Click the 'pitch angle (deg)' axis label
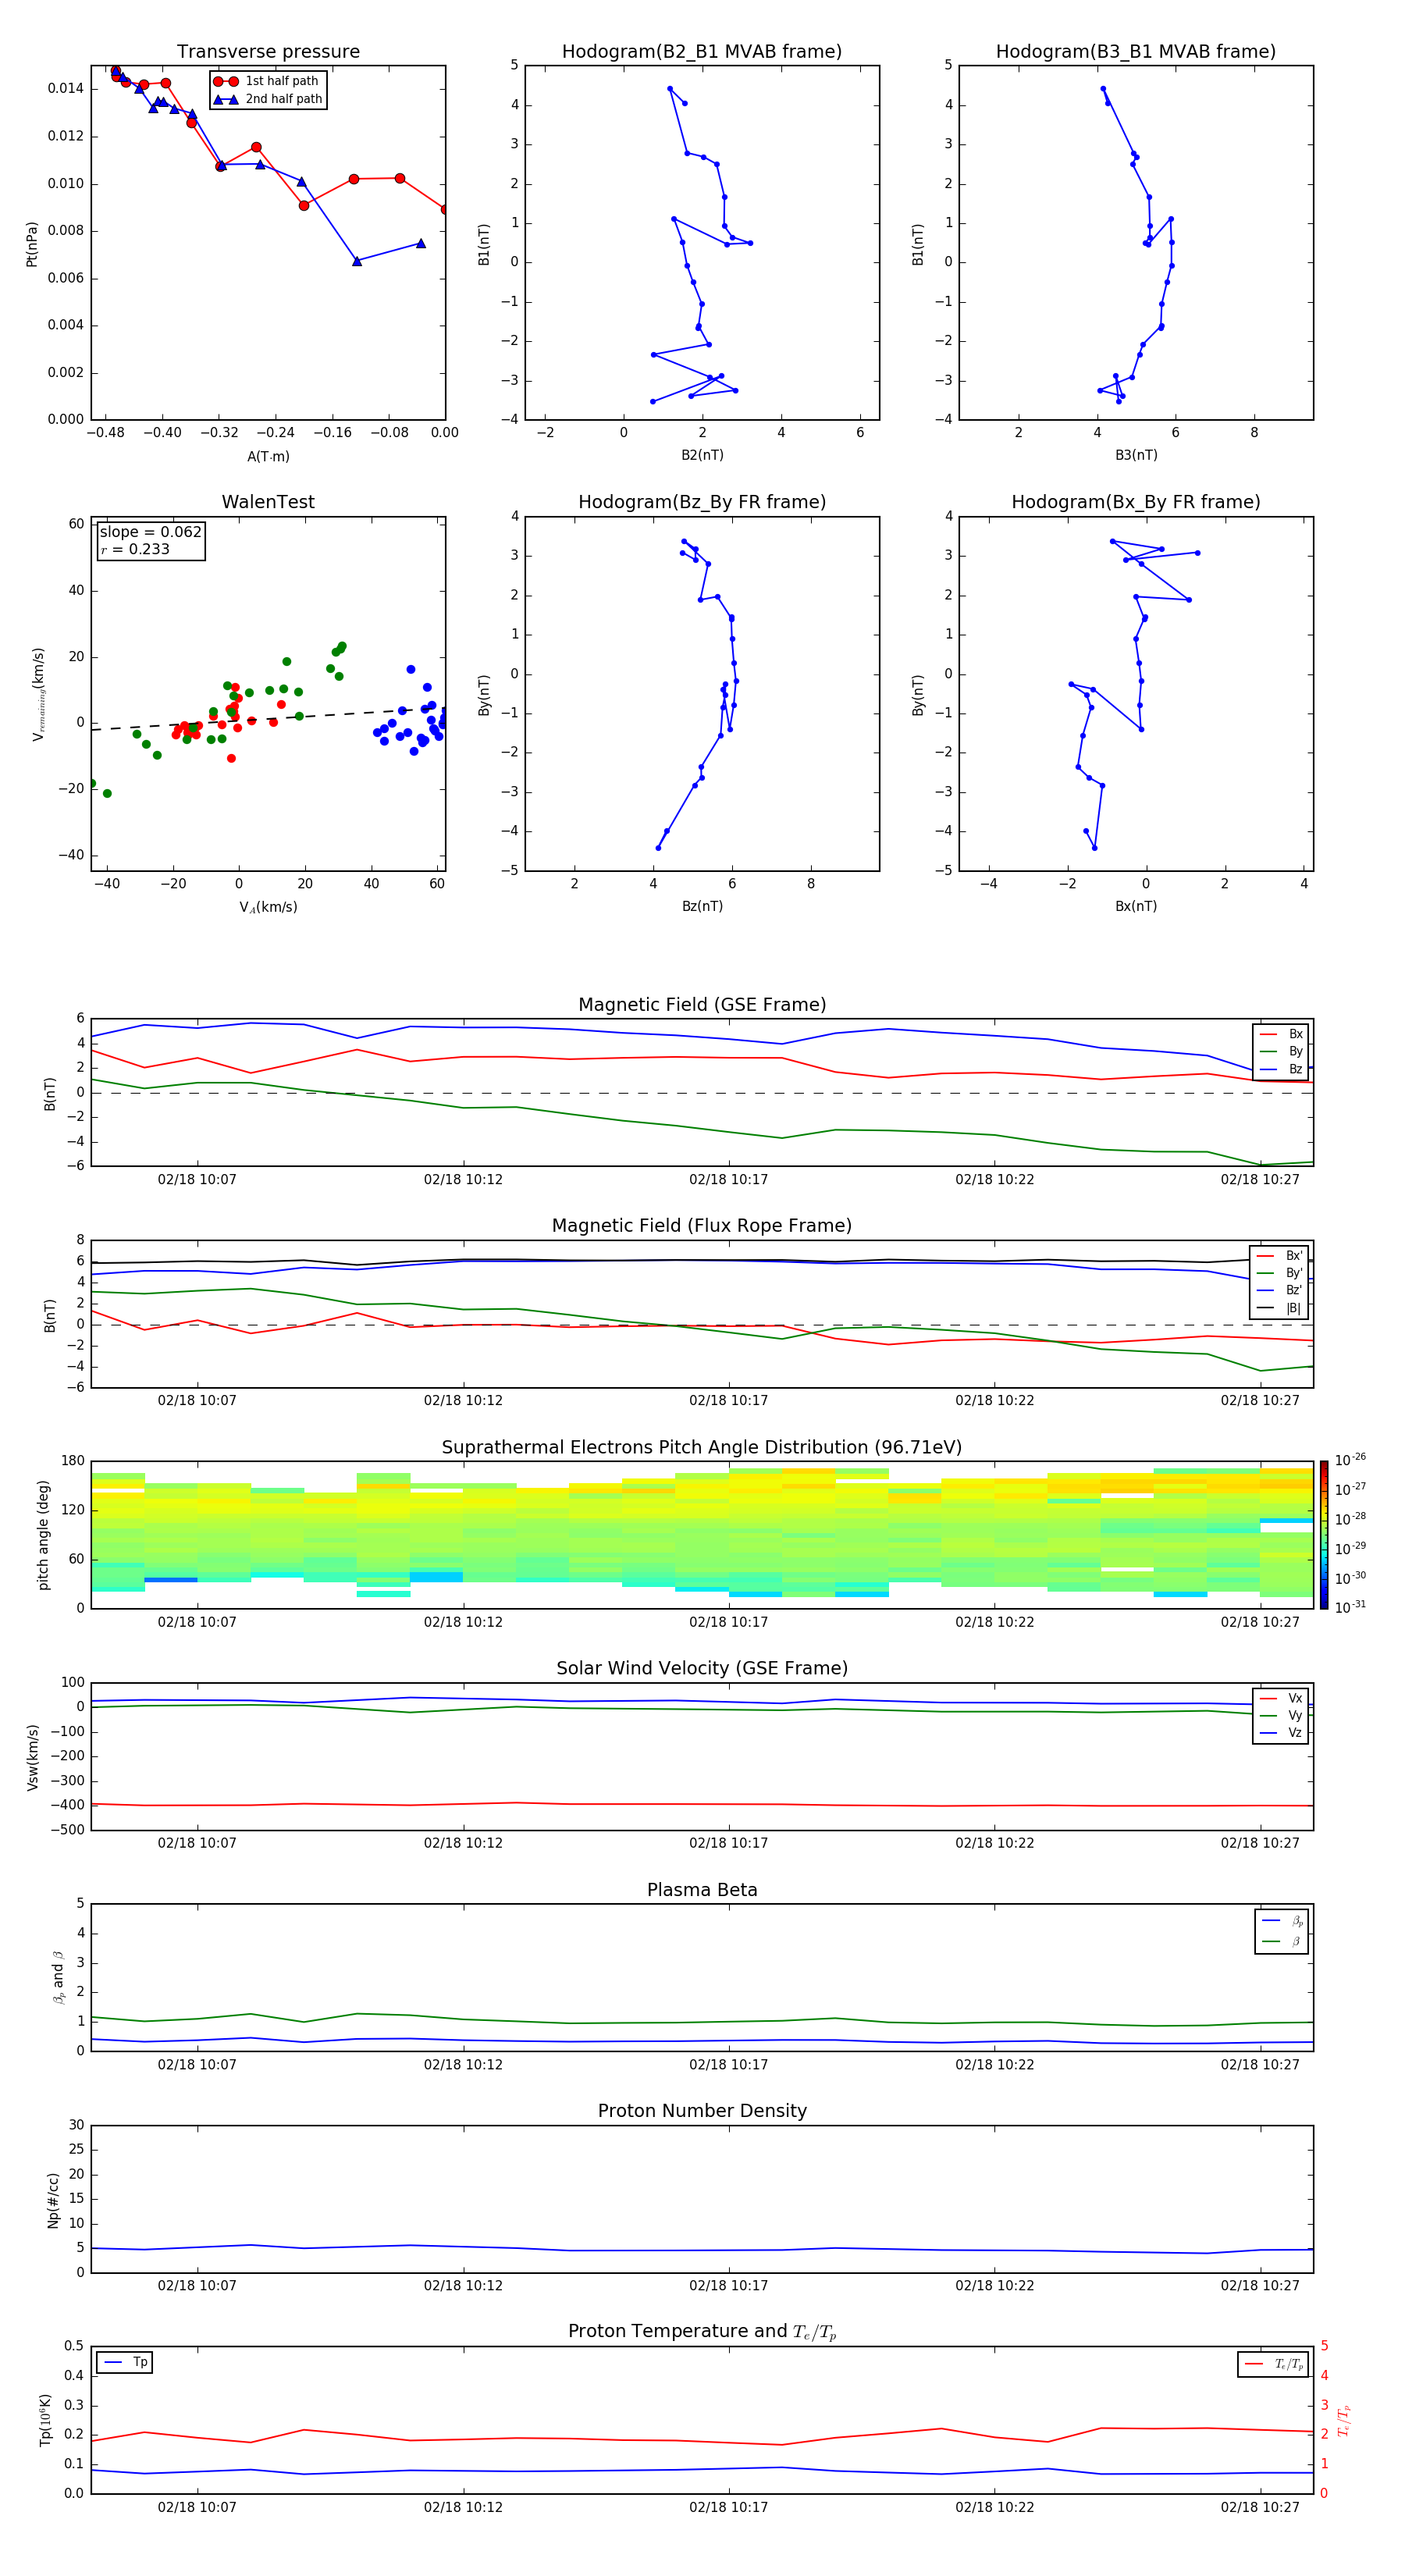The width and height of the screenshot is (1405, 2576). 43,1535
